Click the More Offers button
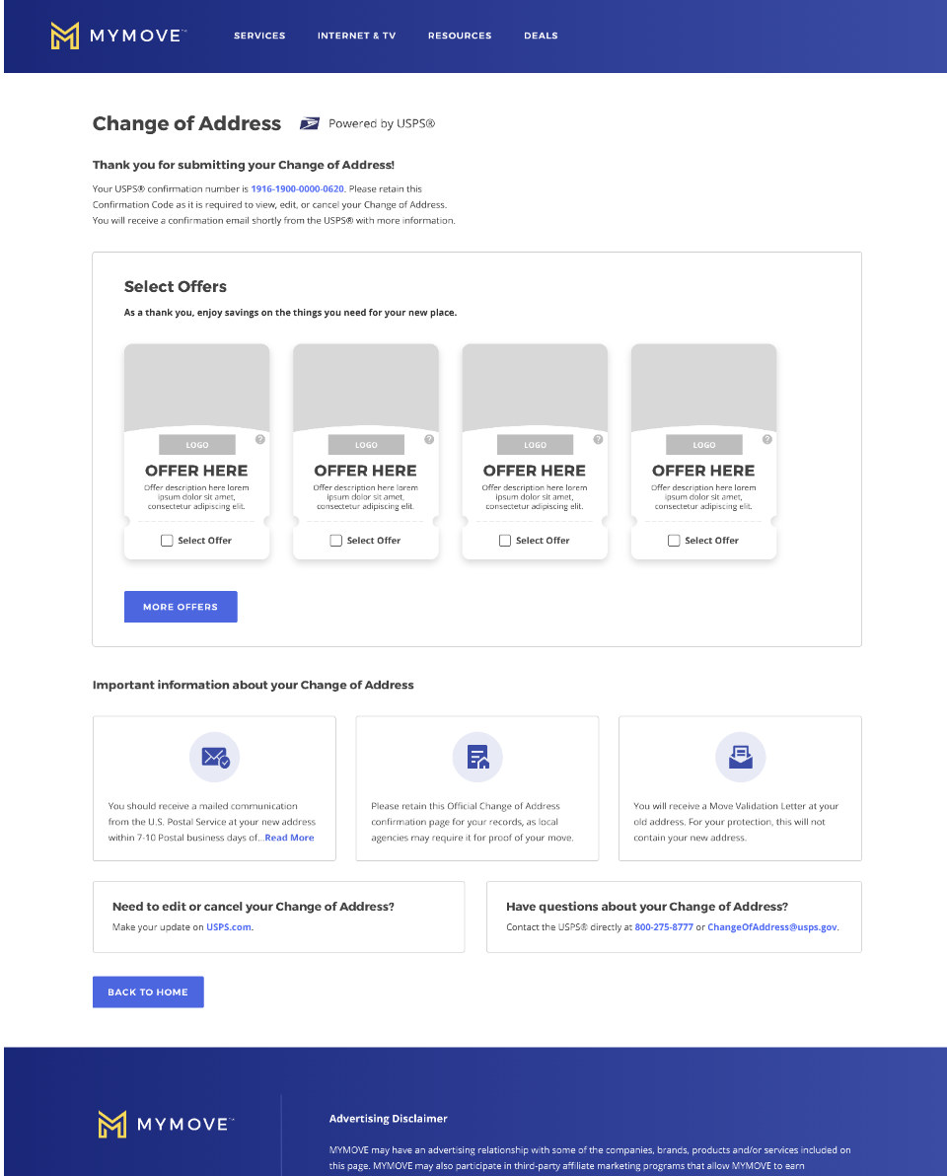 point(181,607)
